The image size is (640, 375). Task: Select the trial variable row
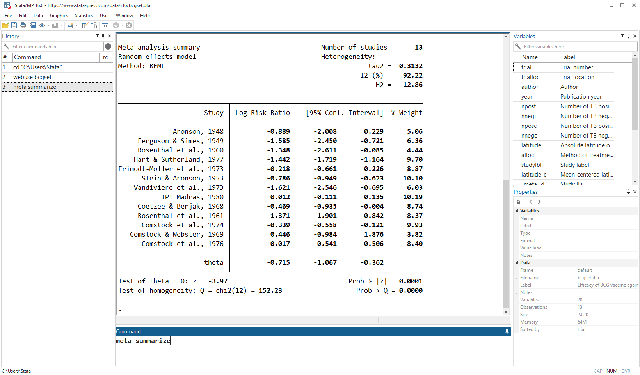564,67
